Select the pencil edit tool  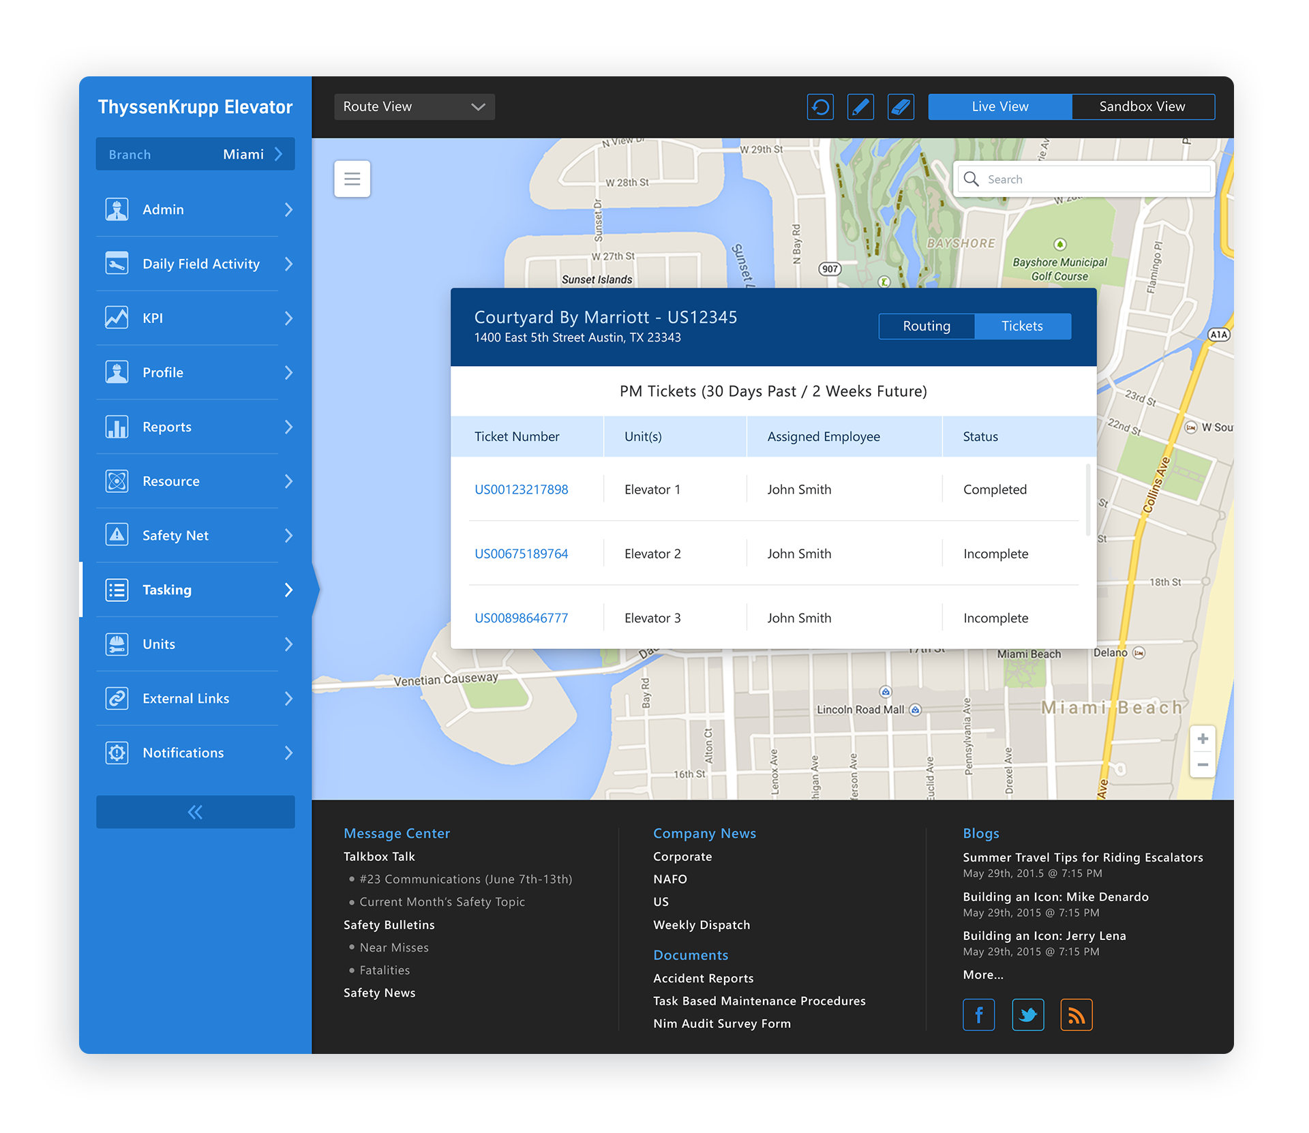coord(860,107)
